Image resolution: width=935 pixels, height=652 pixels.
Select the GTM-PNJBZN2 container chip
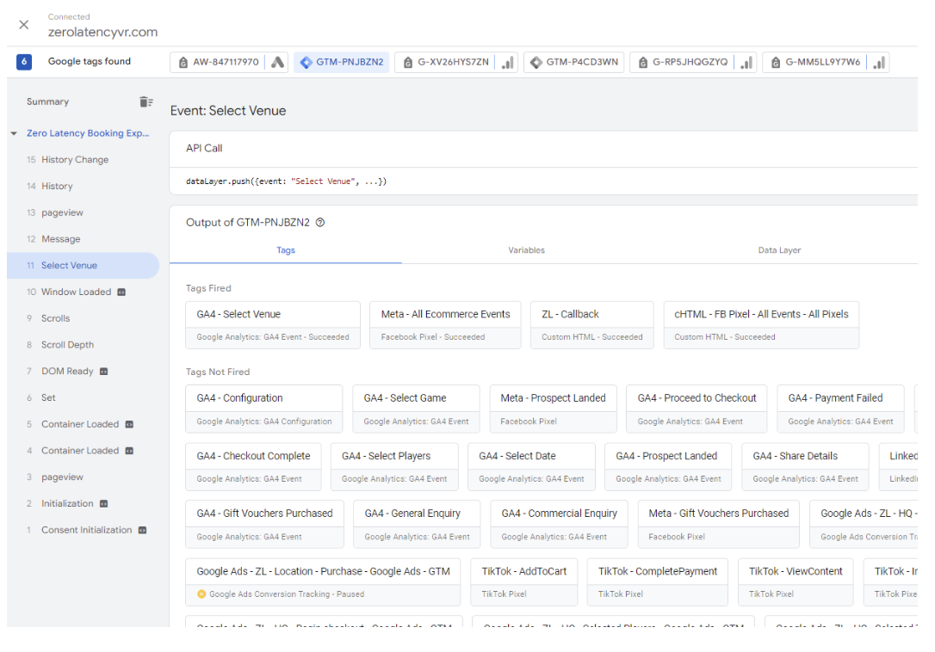pos(341,61)
